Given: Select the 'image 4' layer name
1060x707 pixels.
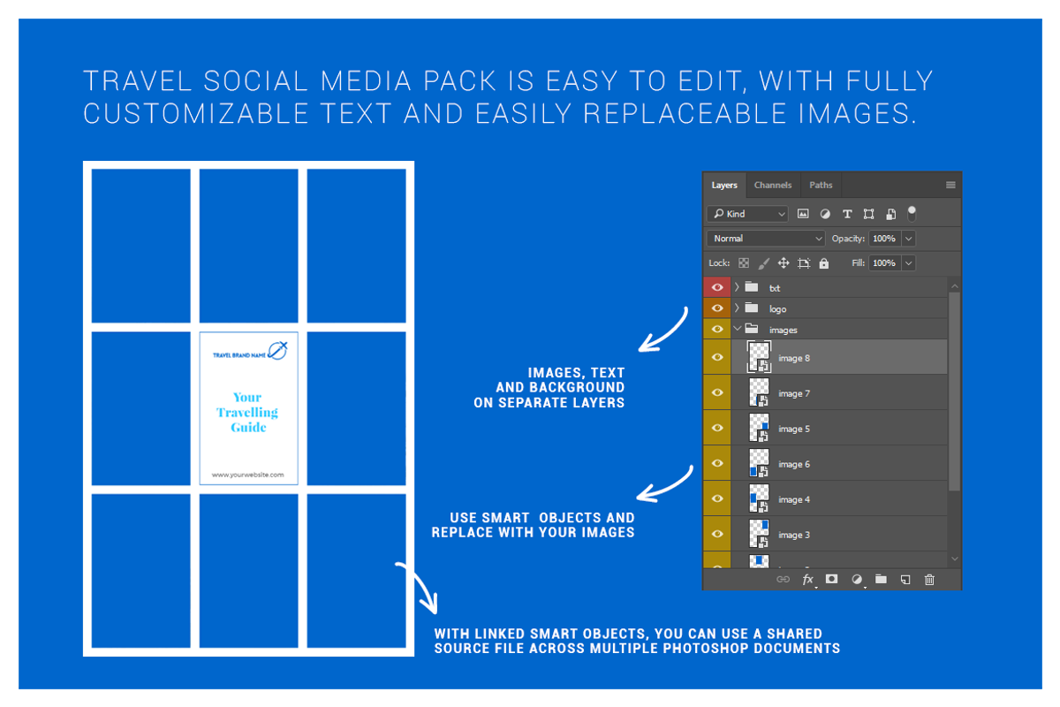Looking at the screenshot, I should pyautogui.click(x=794, y=499).
